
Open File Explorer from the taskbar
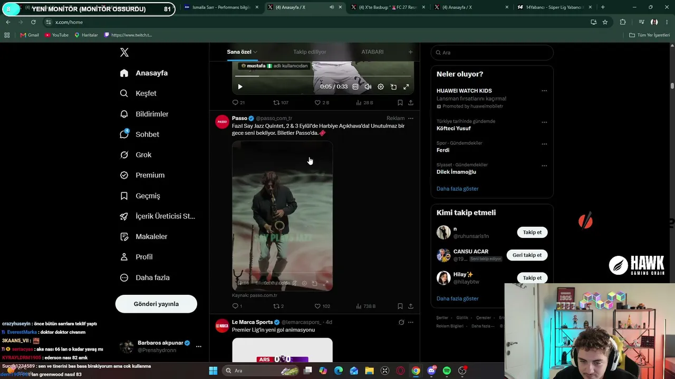tap(369, 371)
